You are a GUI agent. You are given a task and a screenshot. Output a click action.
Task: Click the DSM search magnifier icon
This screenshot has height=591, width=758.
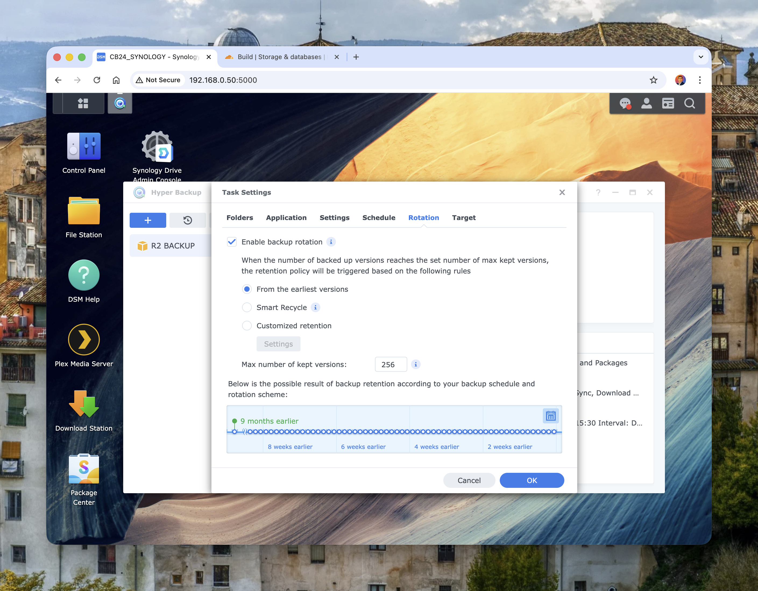pos(690,103)
